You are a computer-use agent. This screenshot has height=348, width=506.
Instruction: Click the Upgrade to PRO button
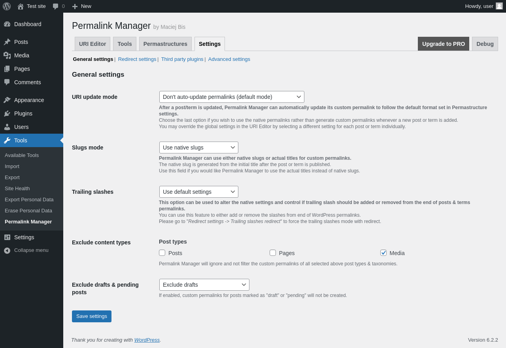(443, 44)
